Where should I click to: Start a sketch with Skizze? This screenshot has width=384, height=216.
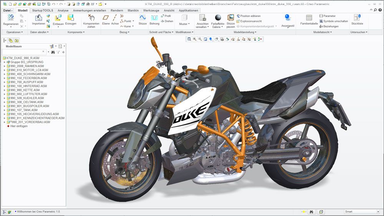[142, 18]
